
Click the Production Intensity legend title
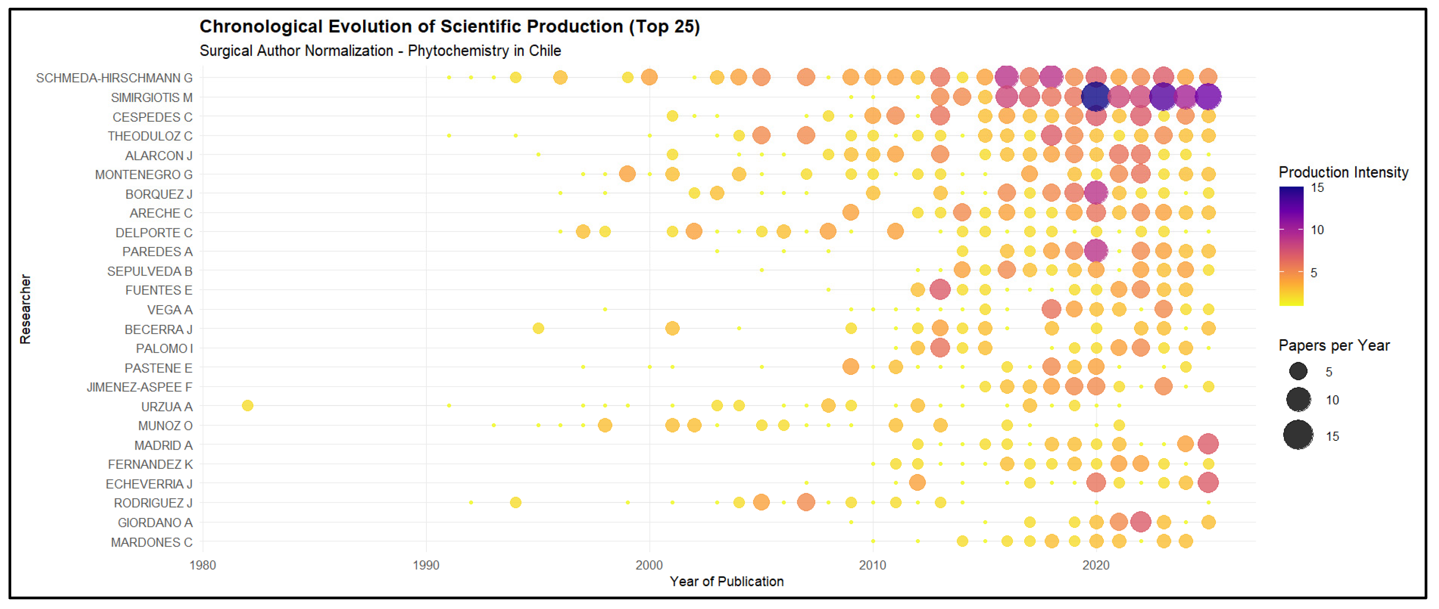click(1344, 172)
